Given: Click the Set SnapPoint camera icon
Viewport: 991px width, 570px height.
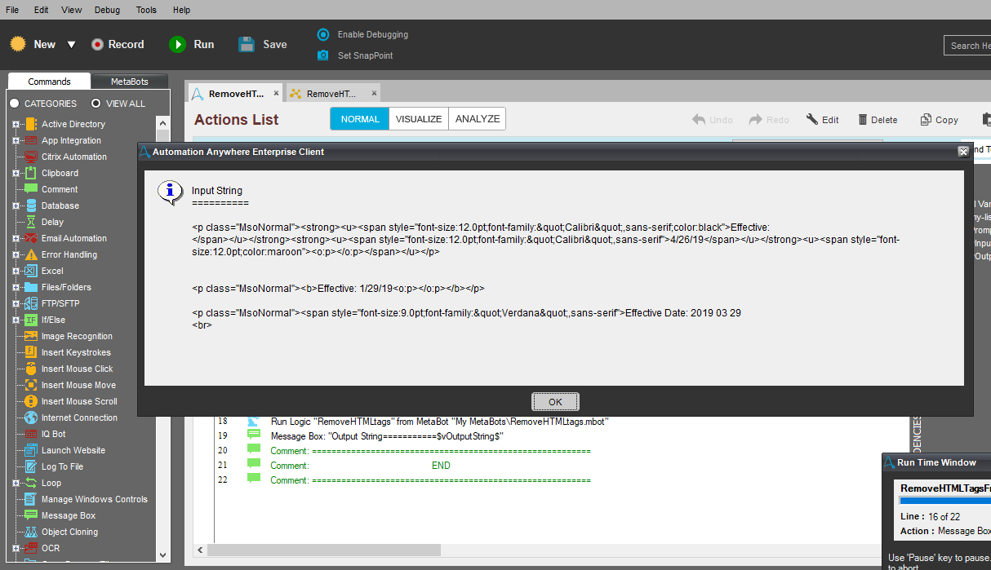Looking at the screenshot, I should coord(323,55).
